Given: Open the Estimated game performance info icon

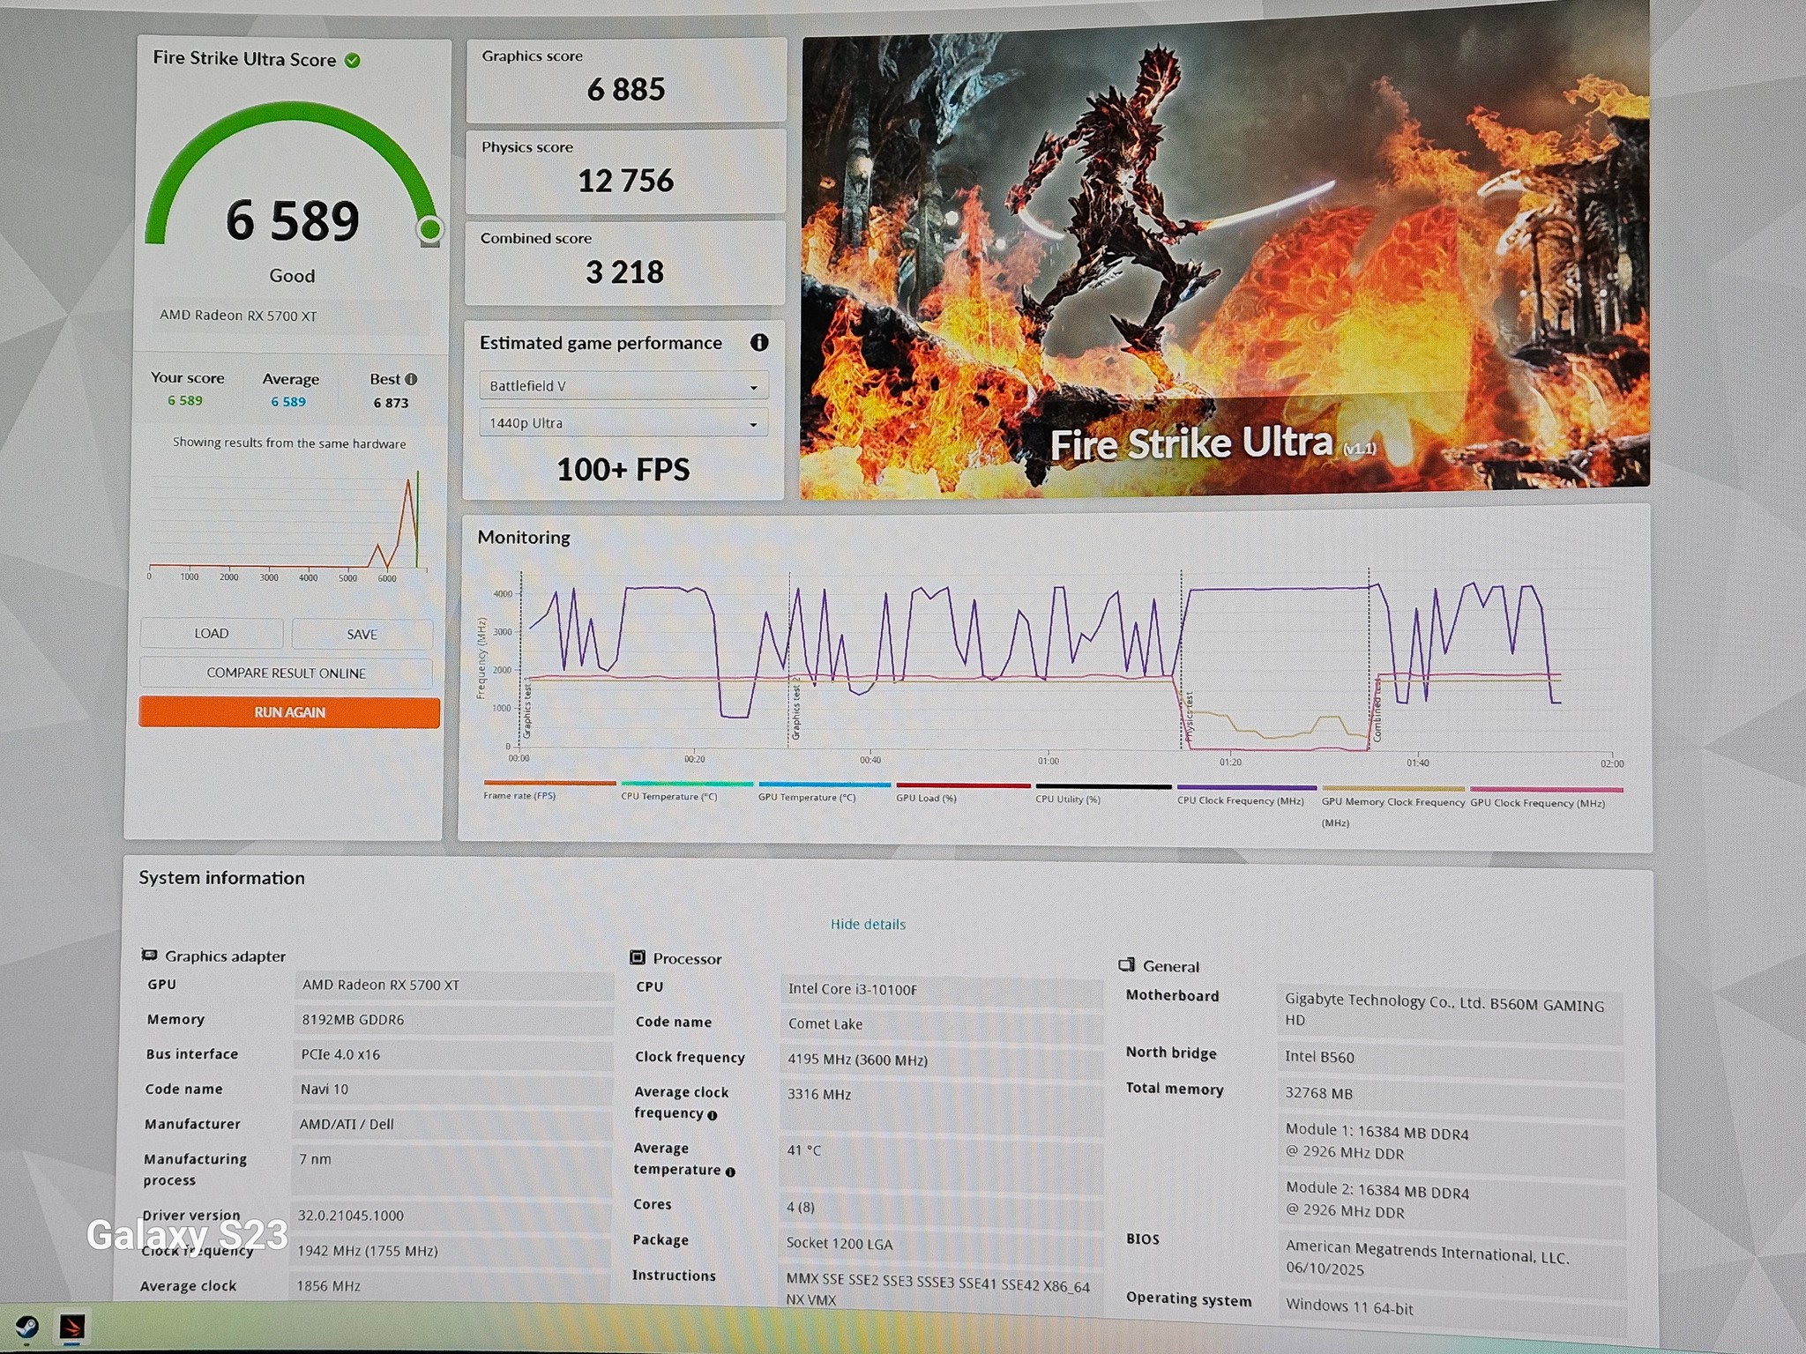Looking at the screenshot, I should click(x=759, y=343).
